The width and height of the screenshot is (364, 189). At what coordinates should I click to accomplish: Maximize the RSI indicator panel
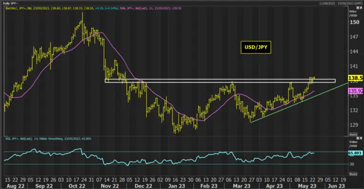[x=358, y=138]
